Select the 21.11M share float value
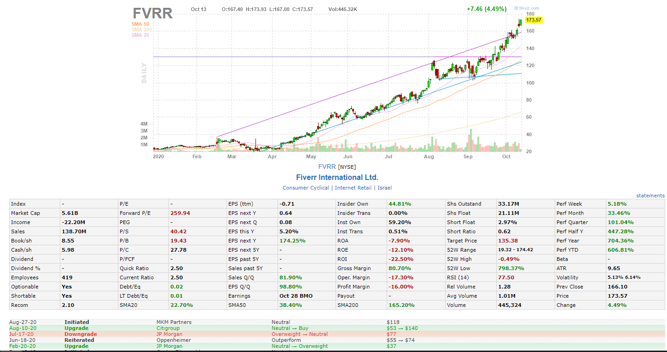667x352 pixels. click(508, 213)
